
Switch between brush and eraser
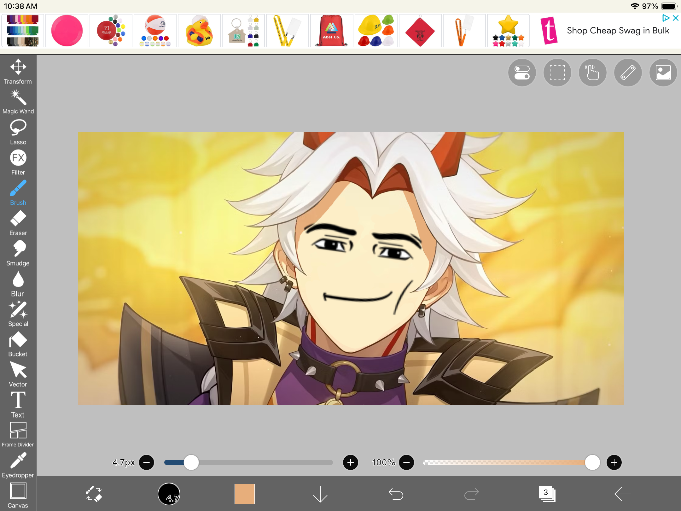[94, 494]
